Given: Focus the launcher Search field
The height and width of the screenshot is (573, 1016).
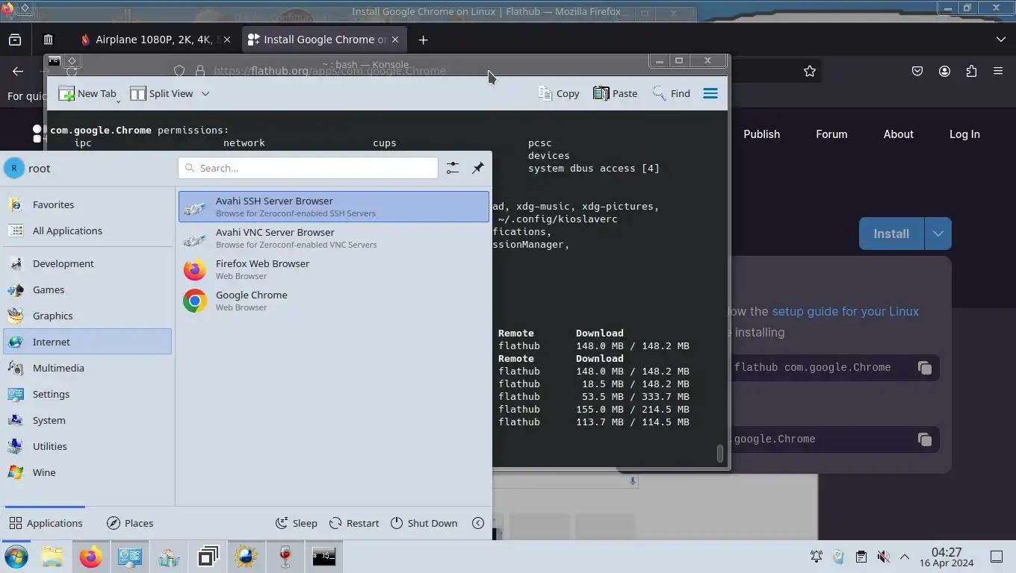Looking at the screenshot, I should (x=308, y=168).
